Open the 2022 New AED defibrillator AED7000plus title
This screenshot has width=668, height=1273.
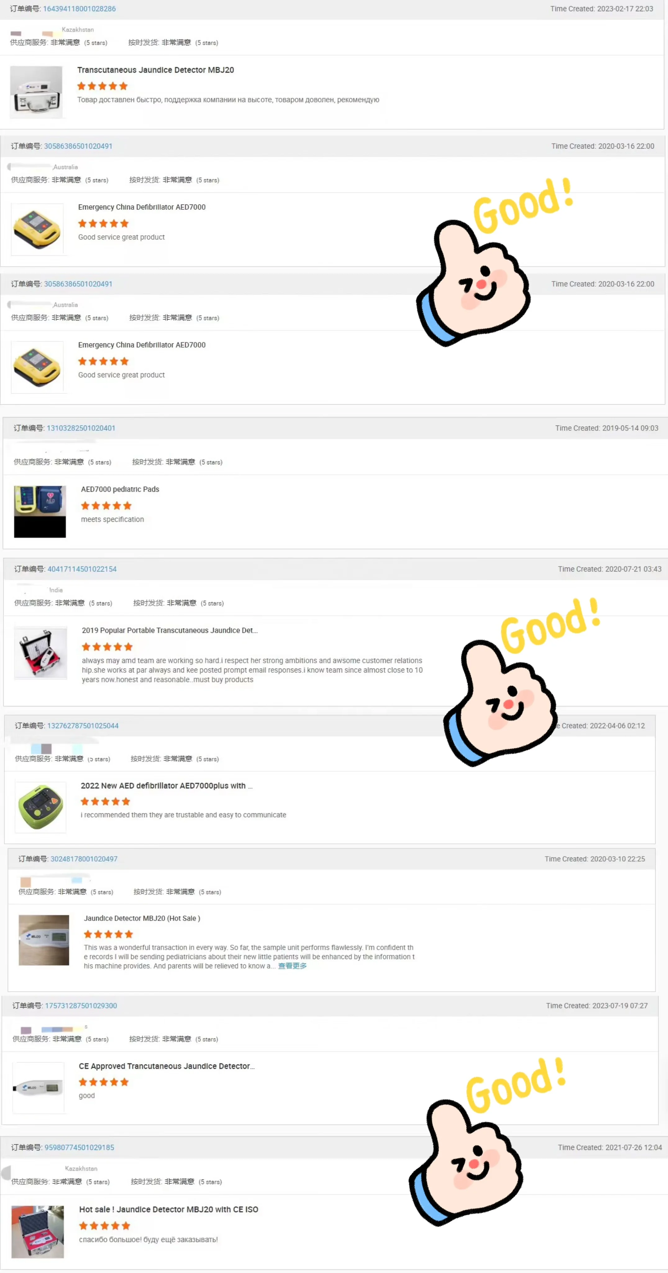[166, 786]
